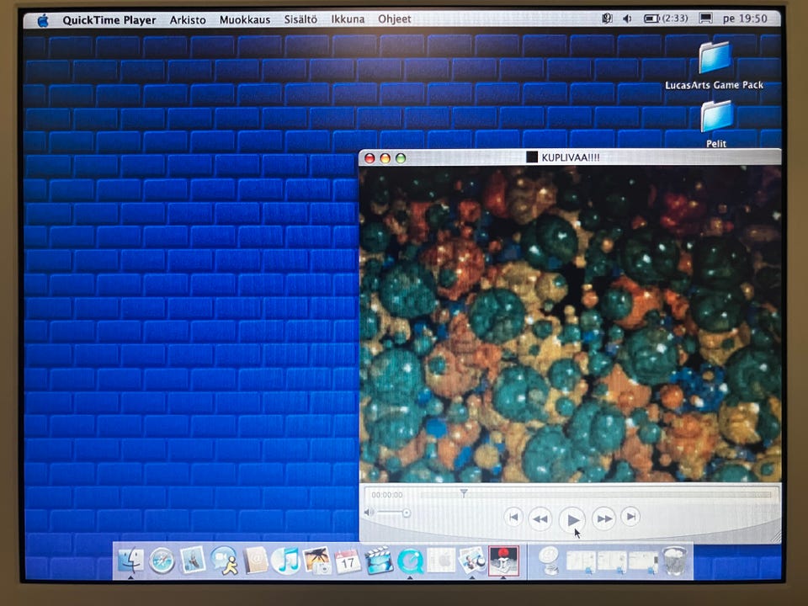Viewport: 808px width, 606px height.
Task: Click the web link spring icon in the Dock
Action: coord(550,561)
